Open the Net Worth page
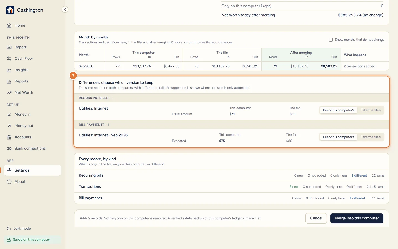This screenshot has width=398, height=249. 33,93
